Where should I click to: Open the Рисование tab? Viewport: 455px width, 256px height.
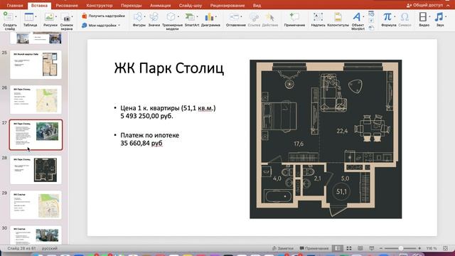pyautogui.click(x=67, y=6)
